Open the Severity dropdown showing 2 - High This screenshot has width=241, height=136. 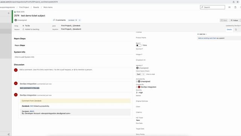[139, 93]
